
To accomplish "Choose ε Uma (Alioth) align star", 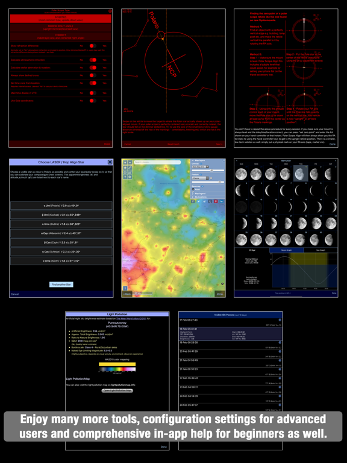I will pyautogui.click(x=61, y=261).
